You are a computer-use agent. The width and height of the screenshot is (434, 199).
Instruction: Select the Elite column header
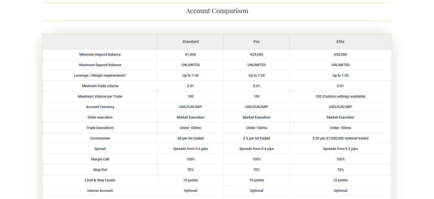coord(340,42)
